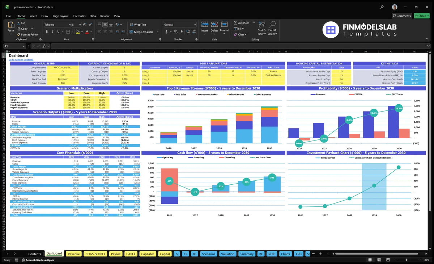Apply accounting dollar number format

(166, 32)
